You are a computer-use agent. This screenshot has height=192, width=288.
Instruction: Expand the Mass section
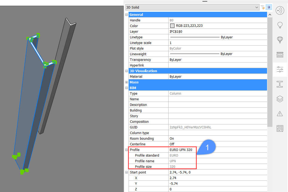pos(126,82)
